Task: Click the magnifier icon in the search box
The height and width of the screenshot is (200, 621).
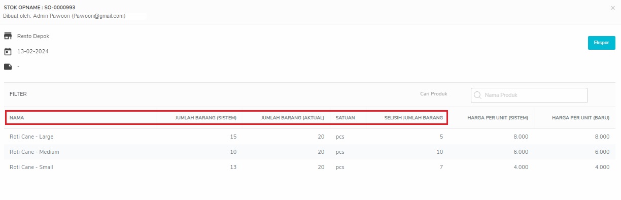Action: [x=477, y=95]
